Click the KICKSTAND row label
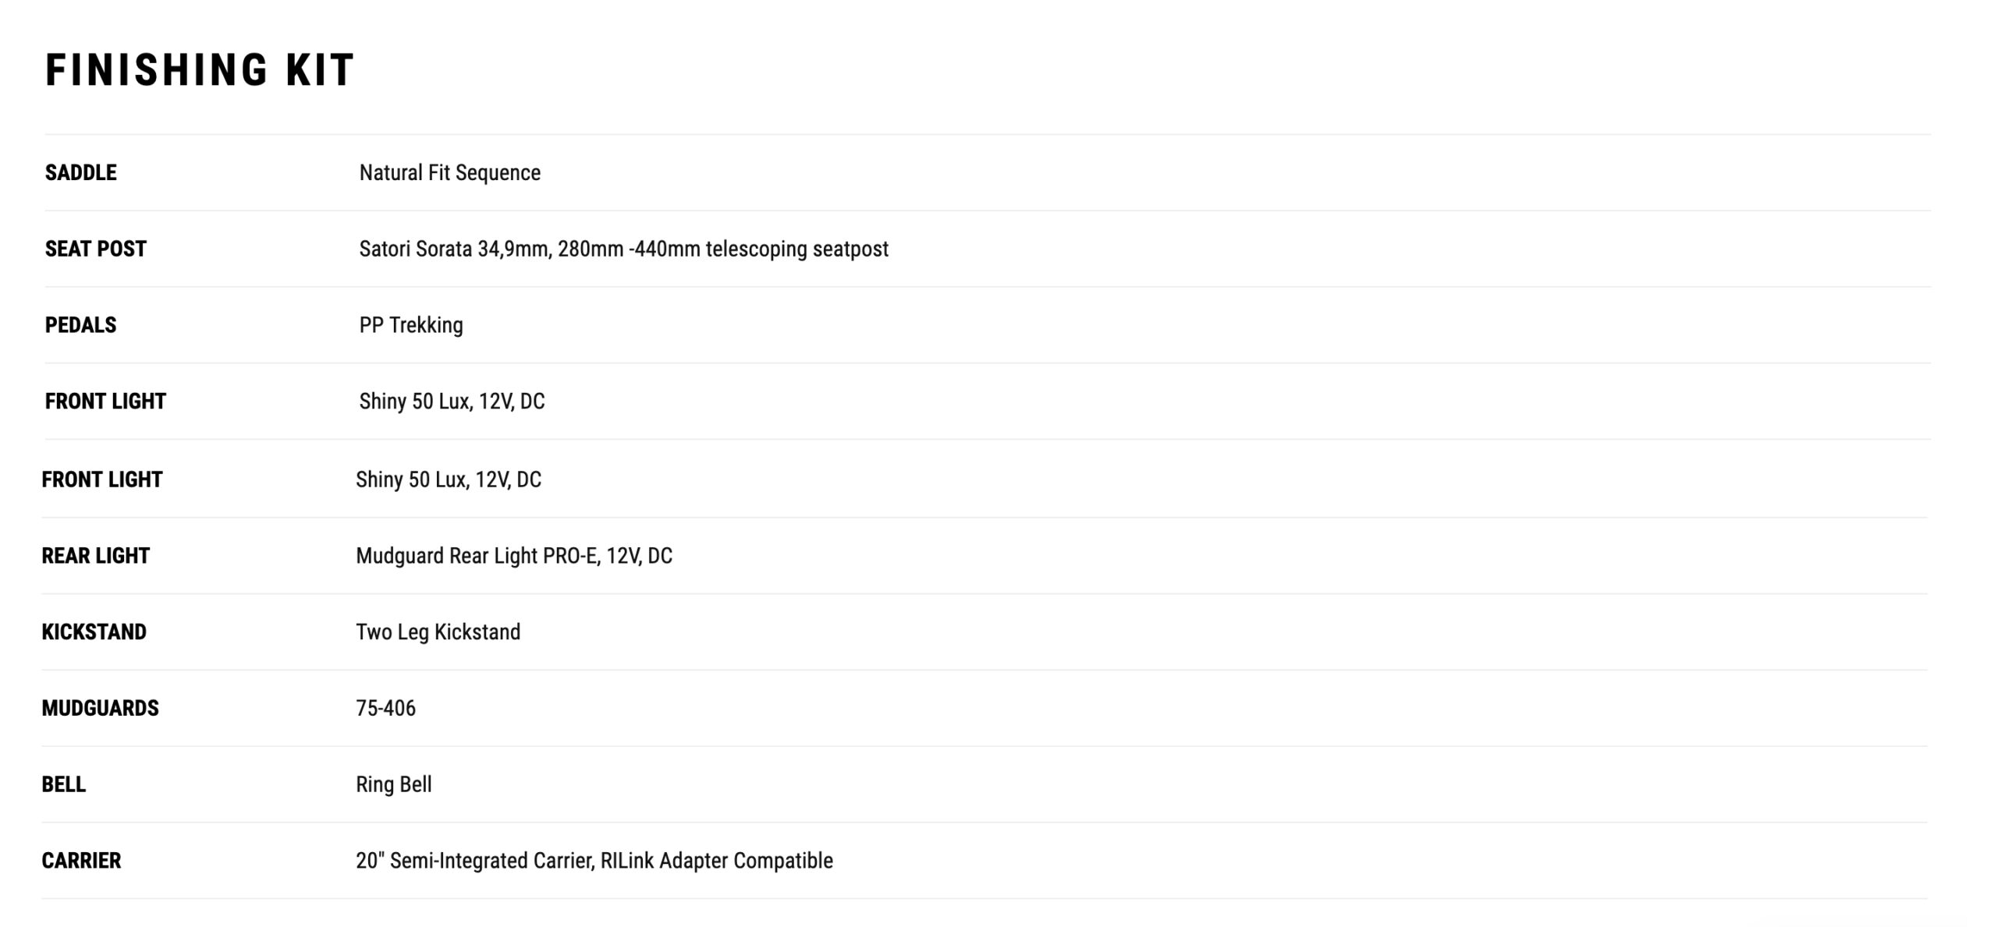The height and width of the screenshot is (927, 1997). point(94,632)
